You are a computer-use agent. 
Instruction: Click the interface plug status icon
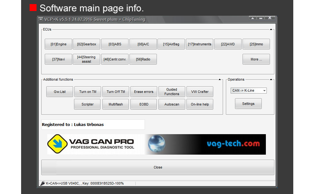pyautogui.click(x=43, y=183)
